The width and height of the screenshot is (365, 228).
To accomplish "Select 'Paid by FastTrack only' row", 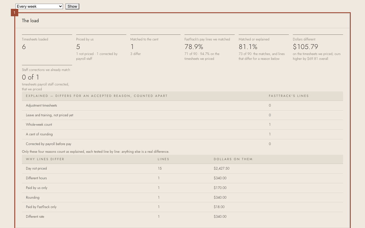I will (182, 207).
